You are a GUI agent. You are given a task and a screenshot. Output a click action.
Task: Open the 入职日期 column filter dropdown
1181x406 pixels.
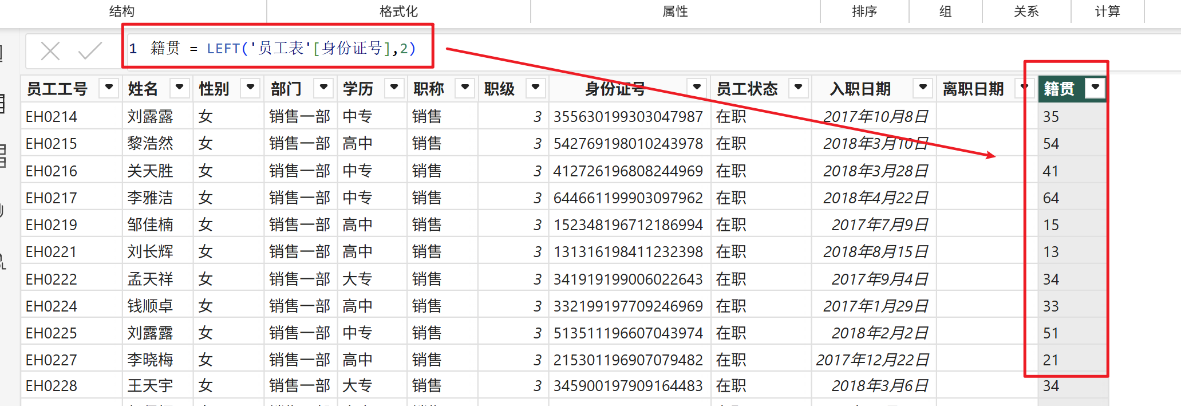923,88
